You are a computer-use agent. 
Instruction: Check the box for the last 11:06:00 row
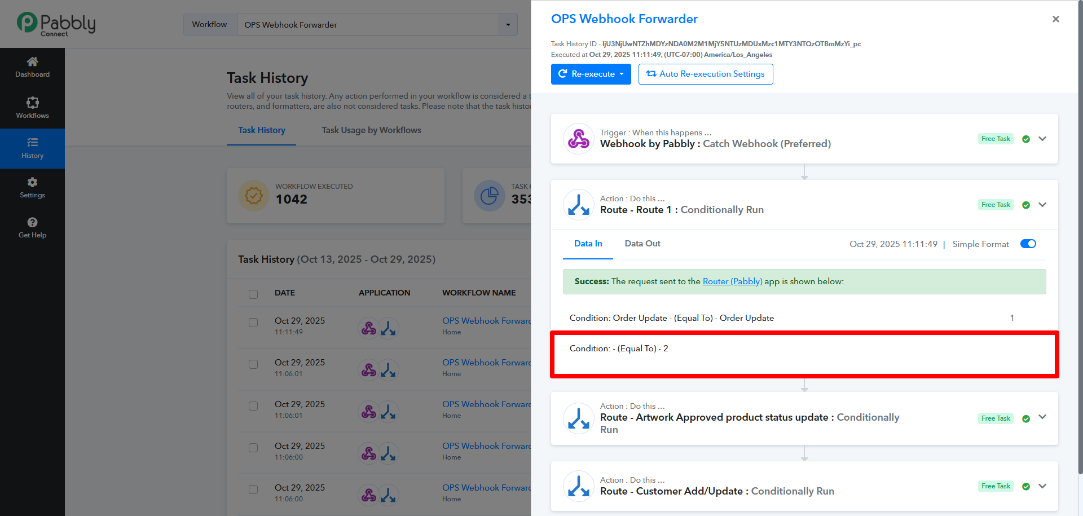[253, 489]
